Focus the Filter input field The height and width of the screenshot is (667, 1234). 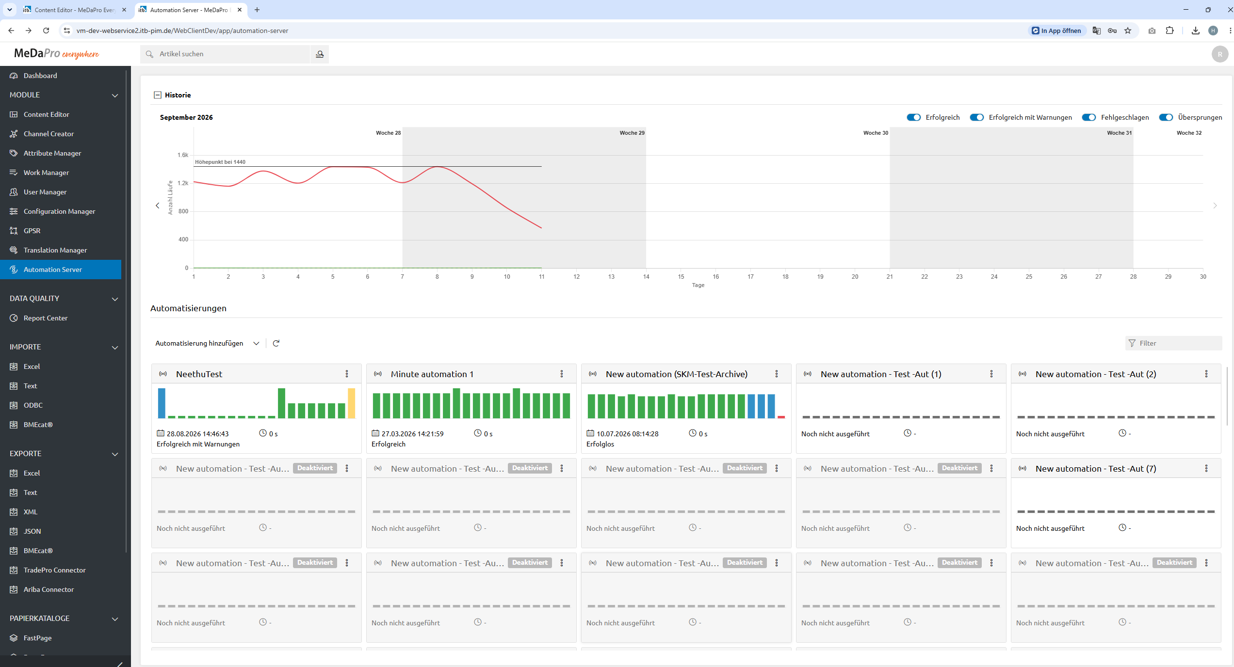click(x=1174, y=343)
